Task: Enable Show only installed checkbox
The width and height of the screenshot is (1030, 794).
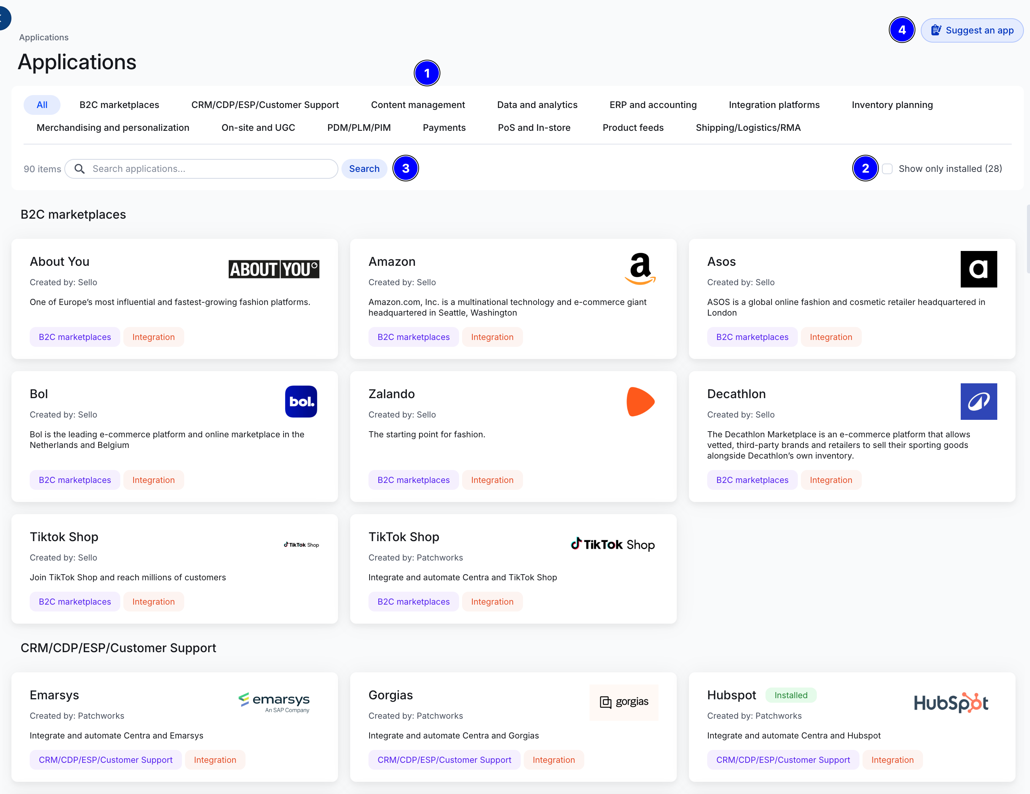Action: click(x=887, y=169)
